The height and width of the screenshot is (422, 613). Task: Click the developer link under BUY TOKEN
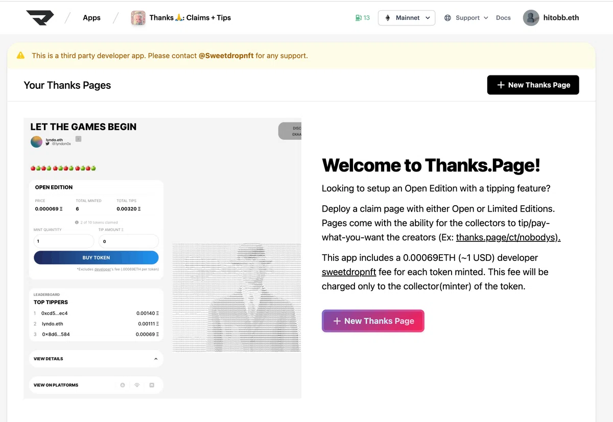pyautogui.click(x=103, y=269)
